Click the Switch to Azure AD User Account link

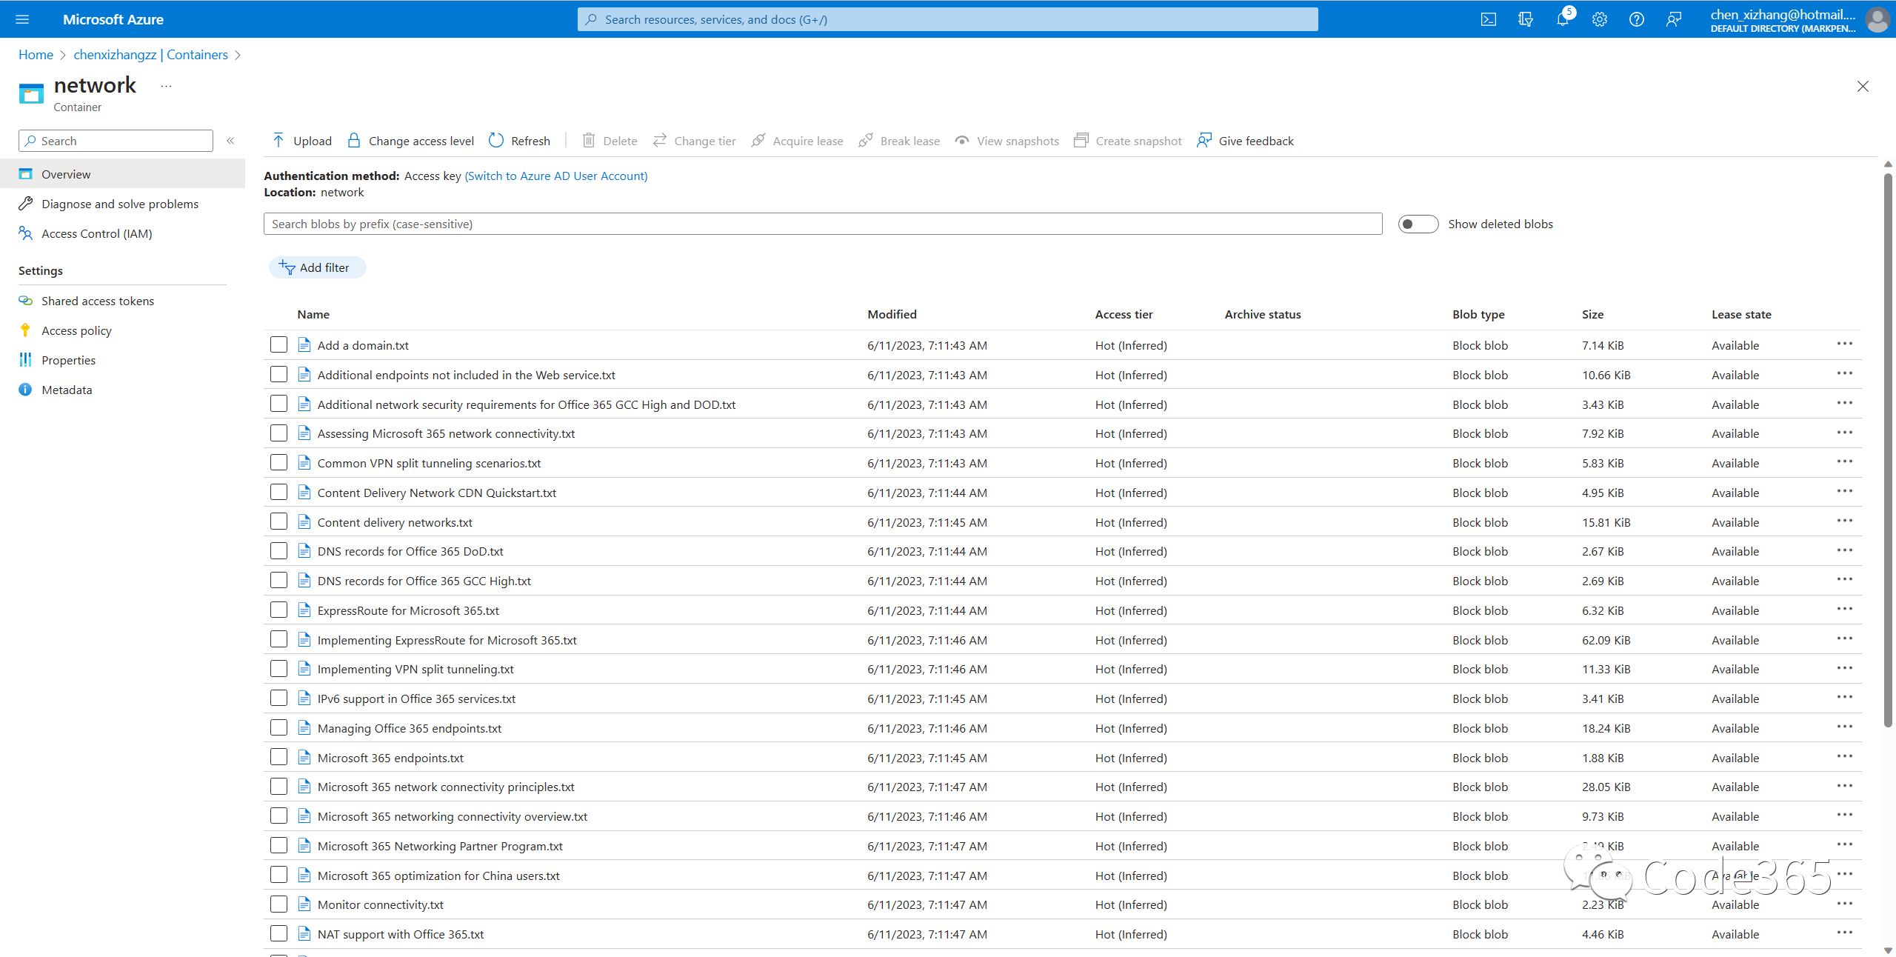coord(556,176)
